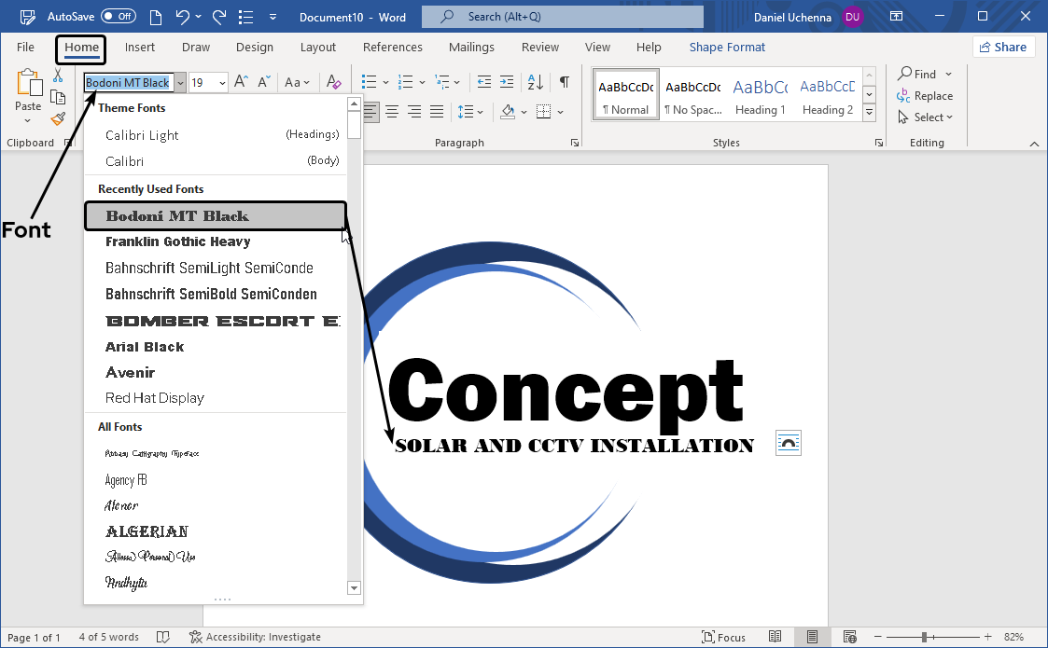Click the Sort paragraph icon
The width and height of the screenshot is (1048, 648).
coord(536,82)
